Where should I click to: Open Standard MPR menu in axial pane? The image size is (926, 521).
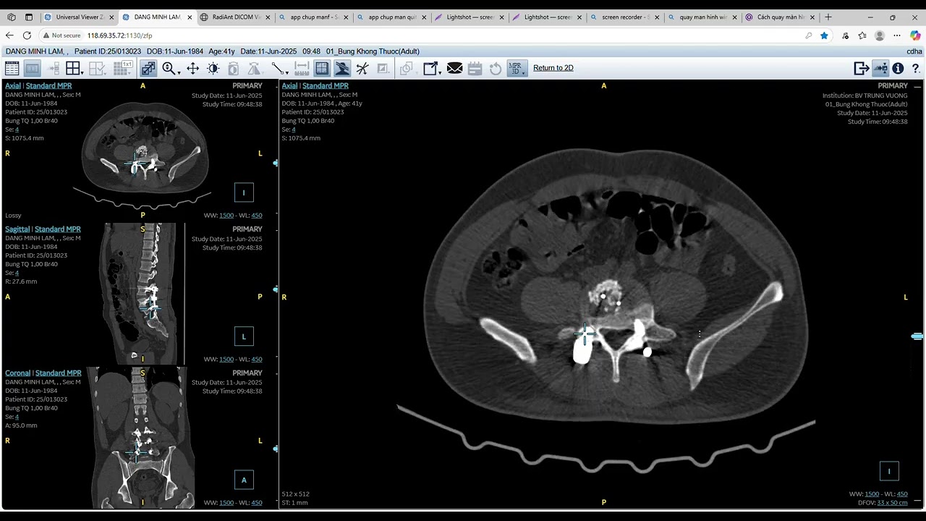click(x=49, y=85)
